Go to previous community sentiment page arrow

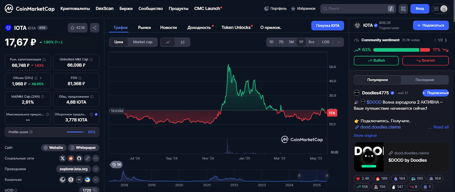435,40
